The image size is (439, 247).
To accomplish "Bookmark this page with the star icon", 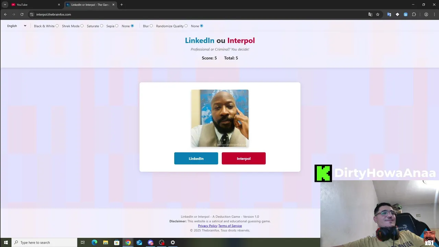I will point(378,14).
